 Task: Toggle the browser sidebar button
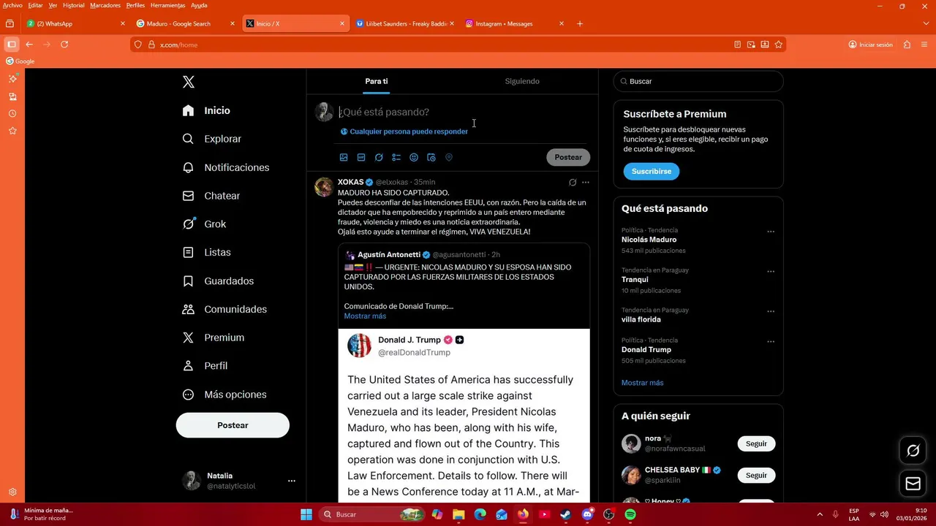click(11, 45)
